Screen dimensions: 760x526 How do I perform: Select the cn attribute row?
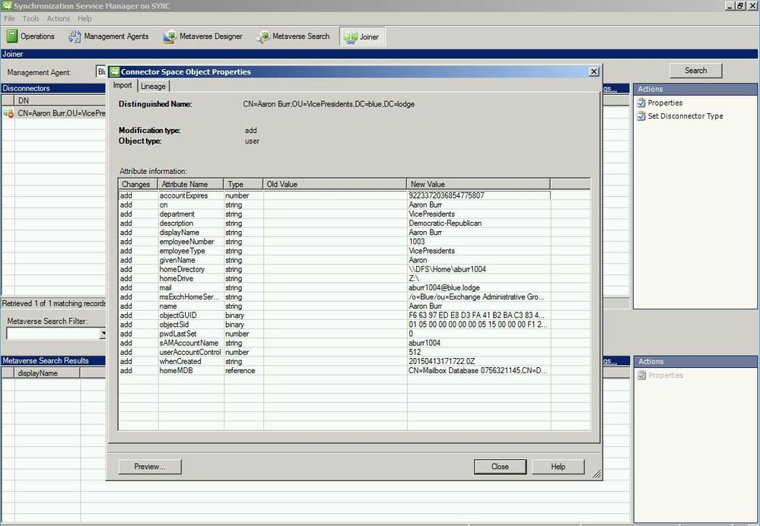(335, 205)
